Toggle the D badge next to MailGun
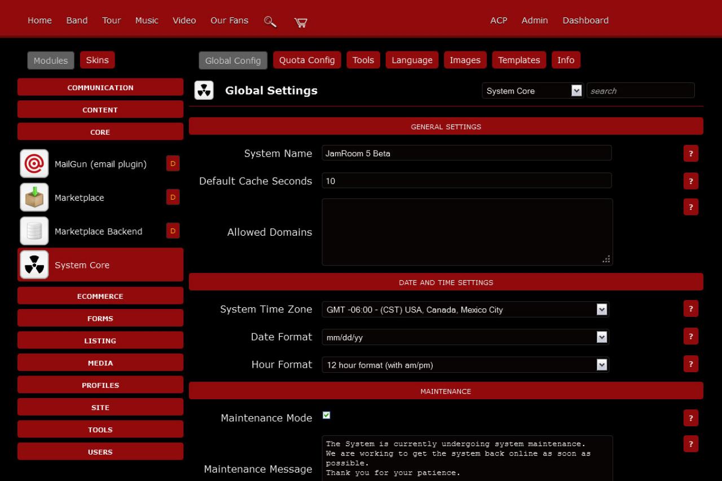 173,164
